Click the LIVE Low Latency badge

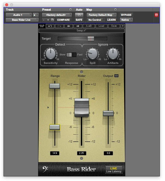tap(114, 170)
